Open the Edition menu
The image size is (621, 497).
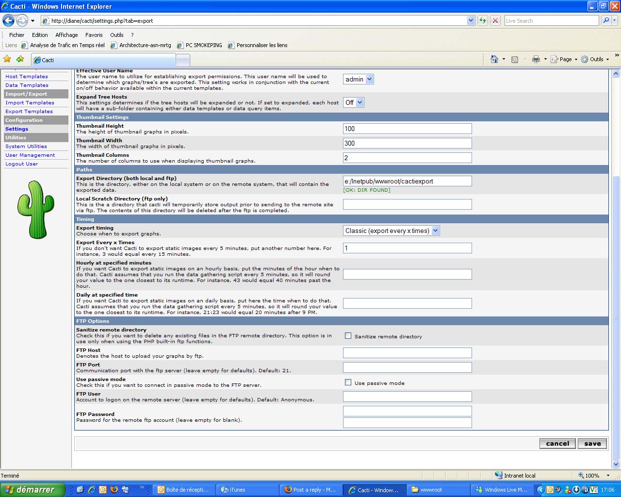pos(40,35)
